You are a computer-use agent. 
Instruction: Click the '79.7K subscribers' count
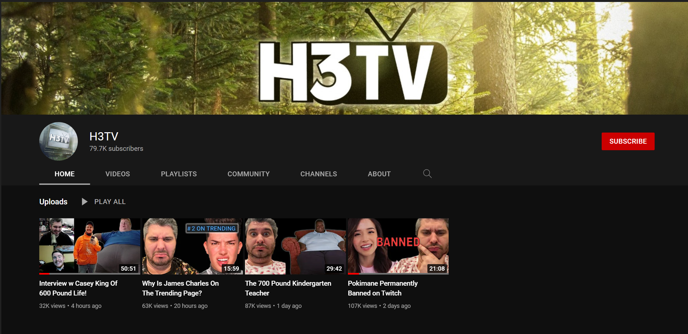coord(116,149)
